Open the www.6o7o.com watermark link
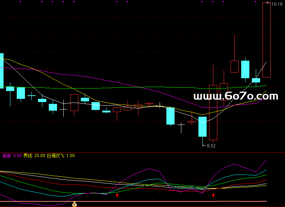Screen dimensions: 285x207 click(x=235, y=96)
